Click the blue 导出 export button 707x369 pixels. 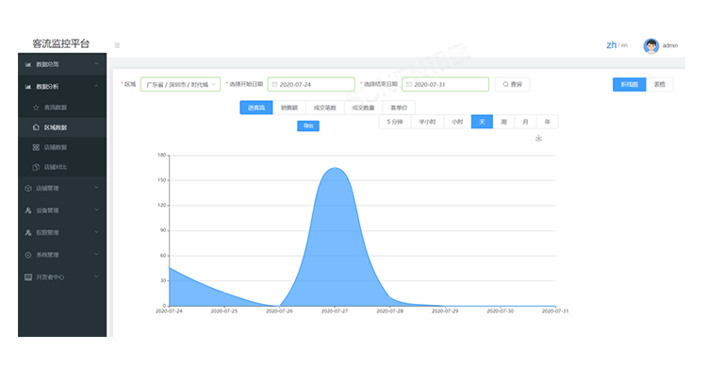coord(308,126)
